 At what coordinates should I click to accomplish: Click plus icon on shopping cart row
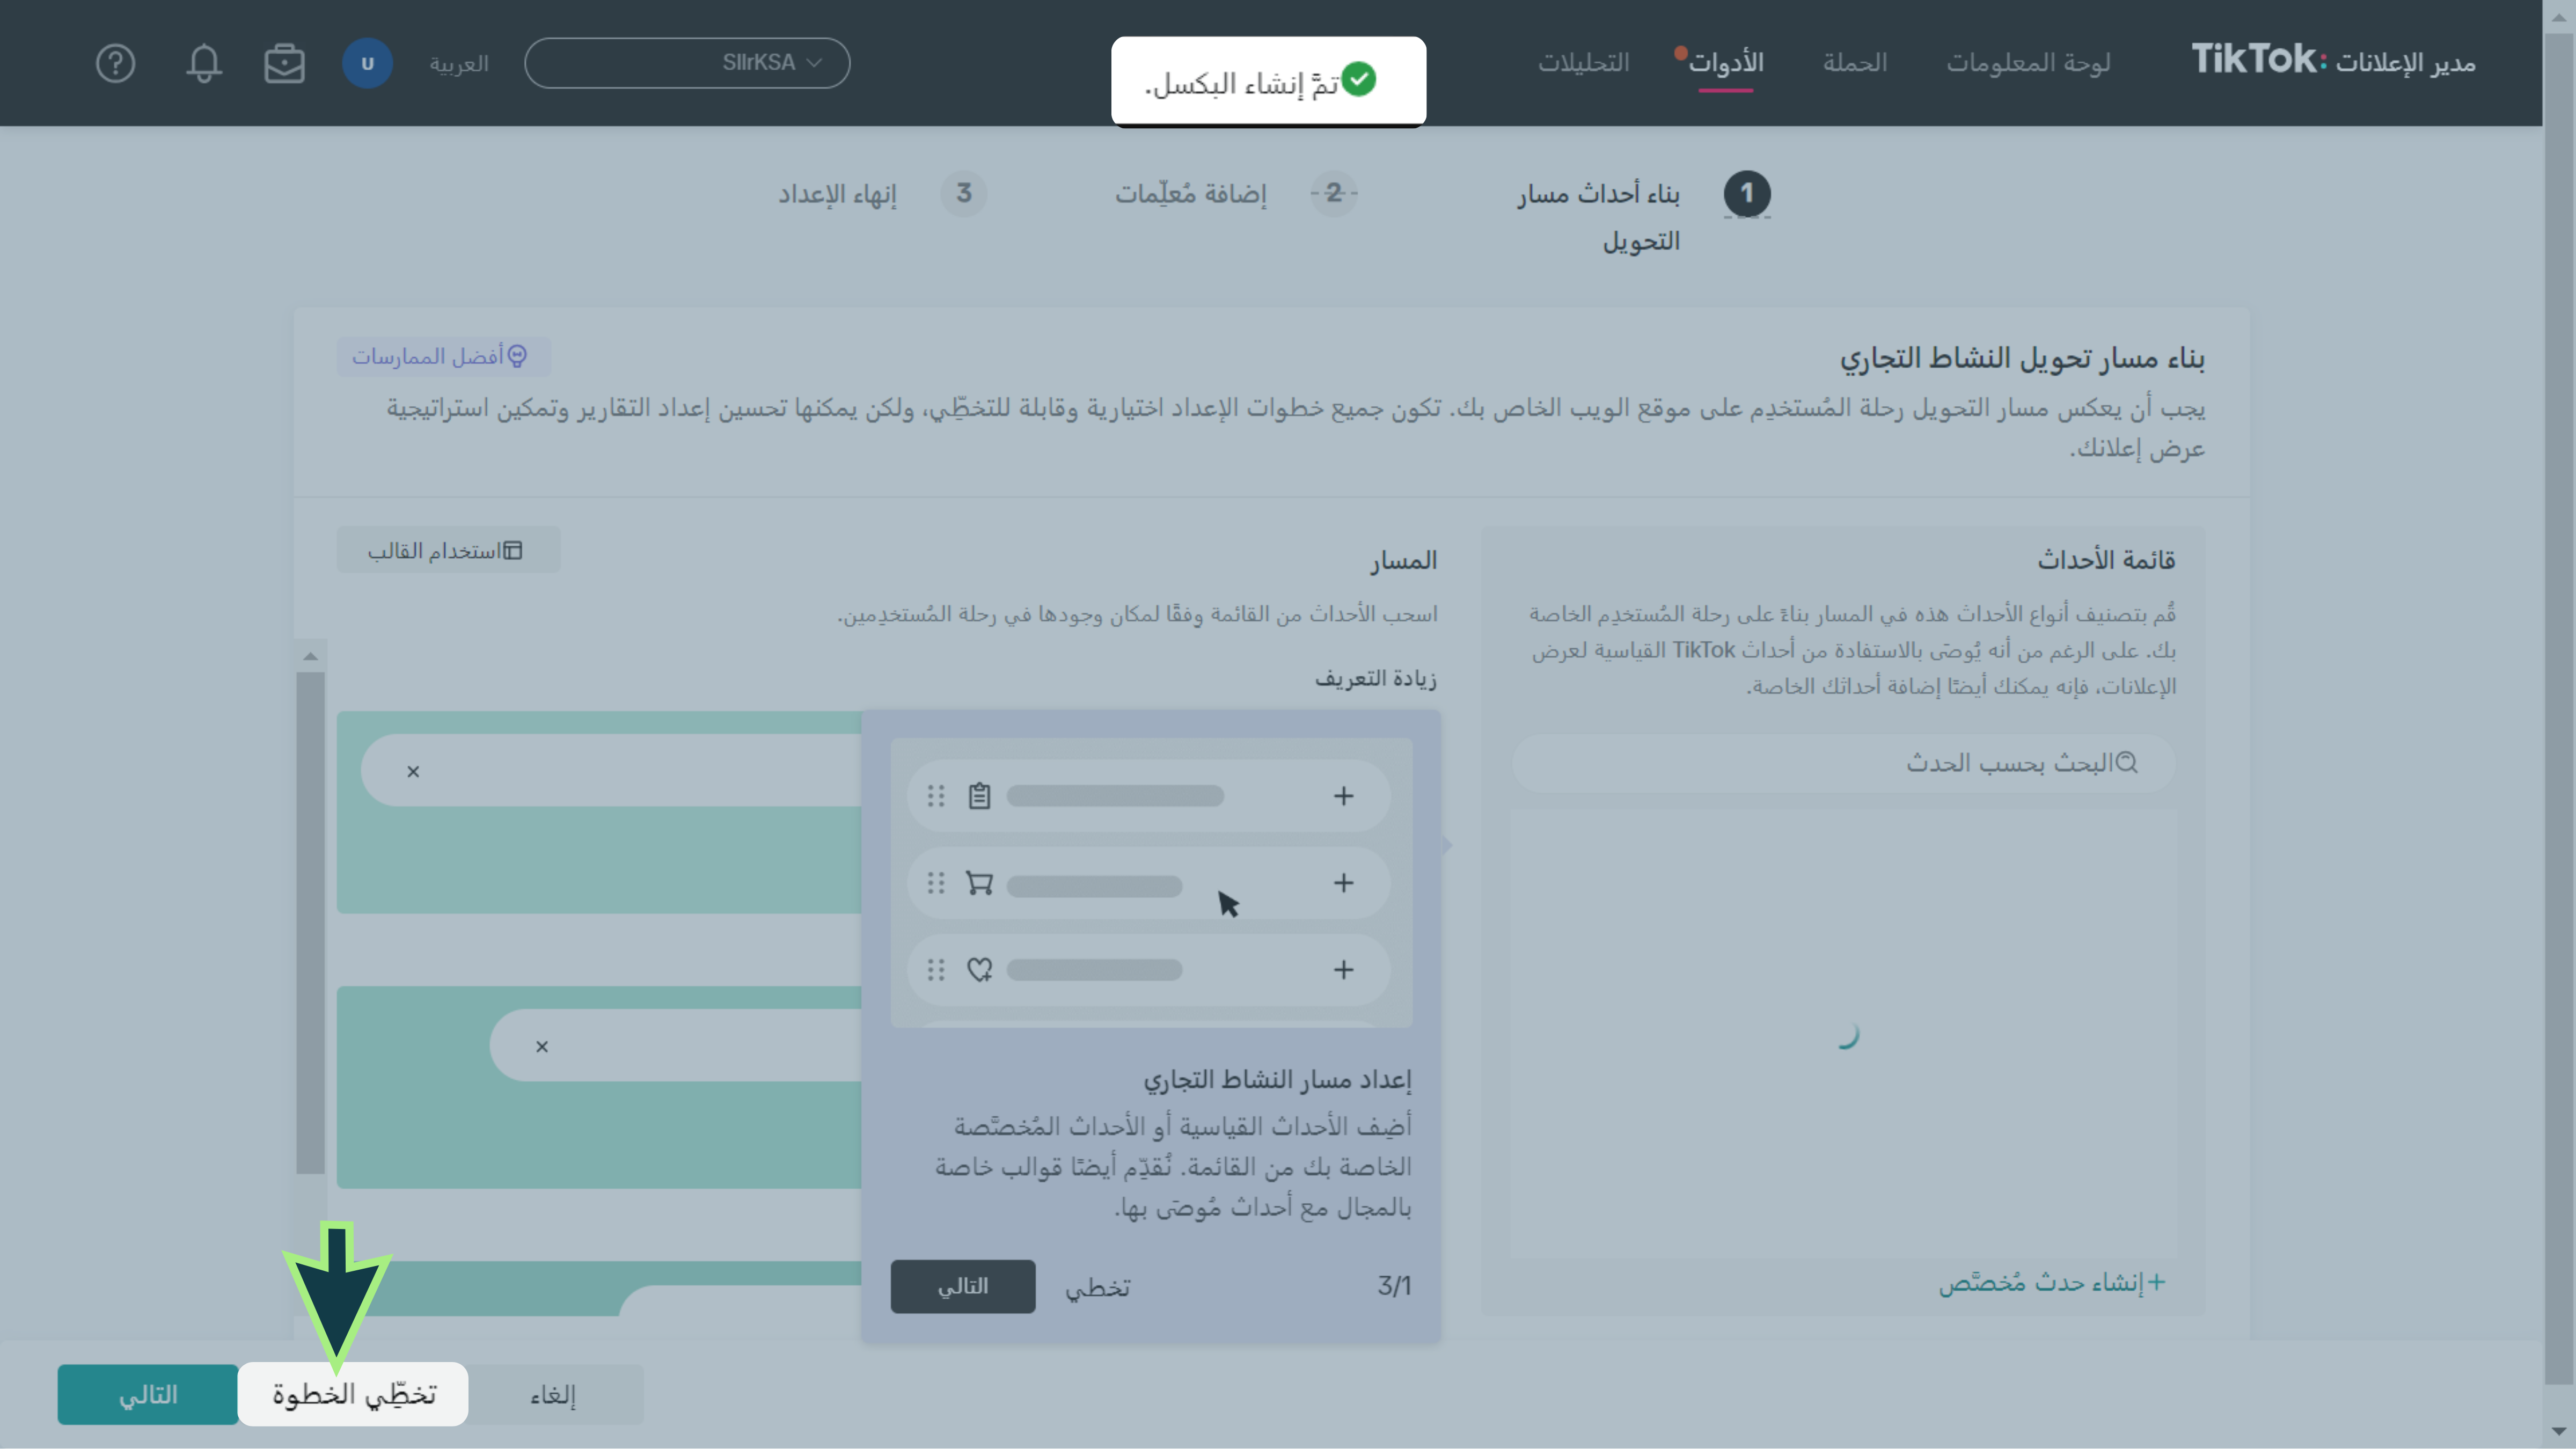click(x=1343, y=883)
